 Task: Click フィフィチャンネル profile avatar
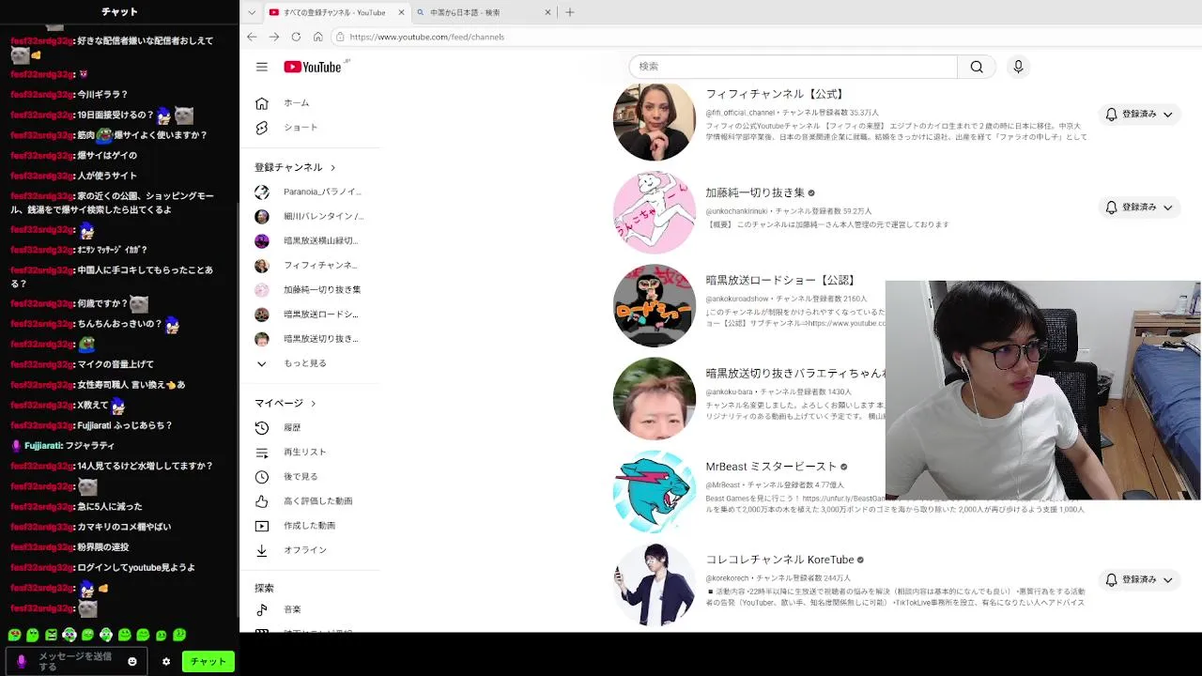pyautogui.click(x=655, y=120)
